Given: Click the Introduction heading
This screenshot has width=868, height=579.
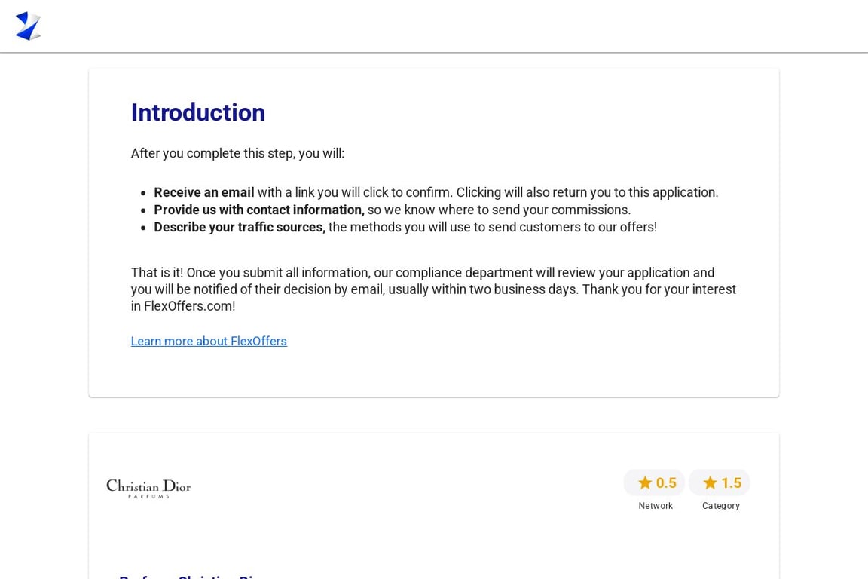Looking at the screenshot, I should click(x=197, y=112).
